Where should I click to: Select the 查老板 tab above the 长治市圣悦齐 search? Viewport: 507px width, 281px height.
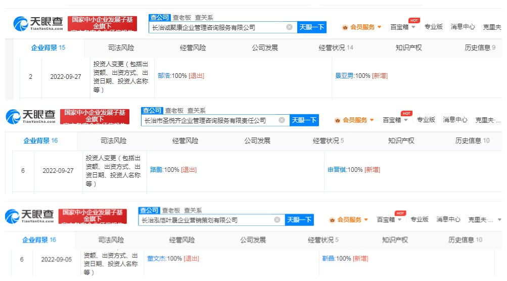[x=174, y=110]
